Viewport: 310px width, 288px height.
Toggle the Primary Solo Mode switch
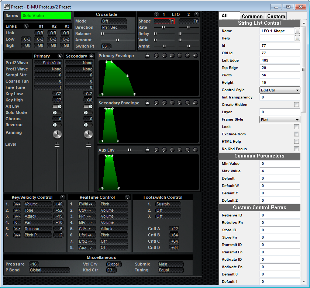tap(57, 112)
